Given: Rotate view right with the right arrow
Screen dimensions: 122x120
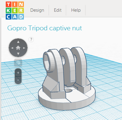Looking at the screenshot, I should 24,48.
